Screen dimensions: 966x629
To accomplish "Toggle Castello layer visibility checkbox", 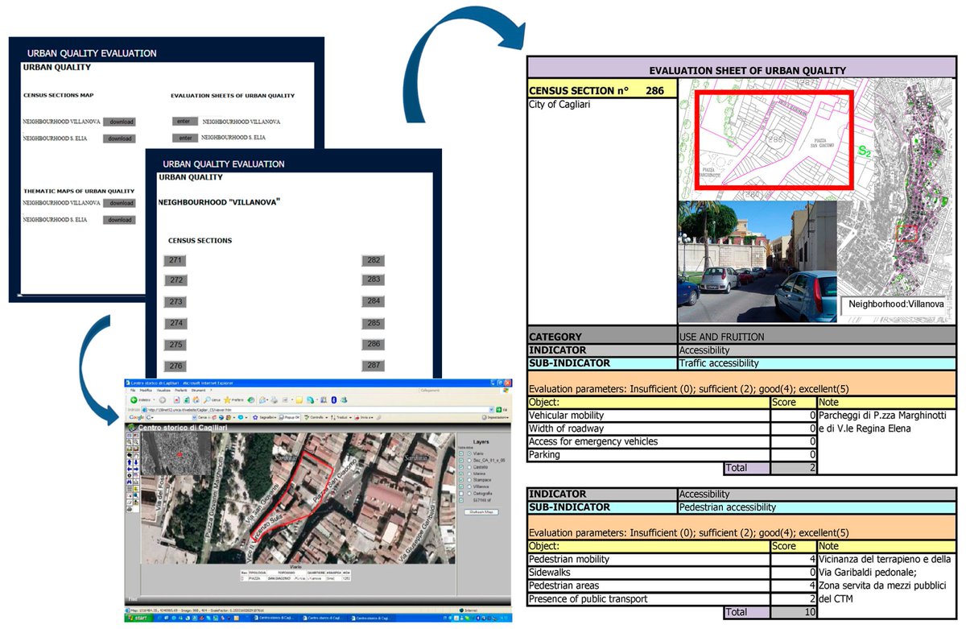I will (x=461, y=467).
